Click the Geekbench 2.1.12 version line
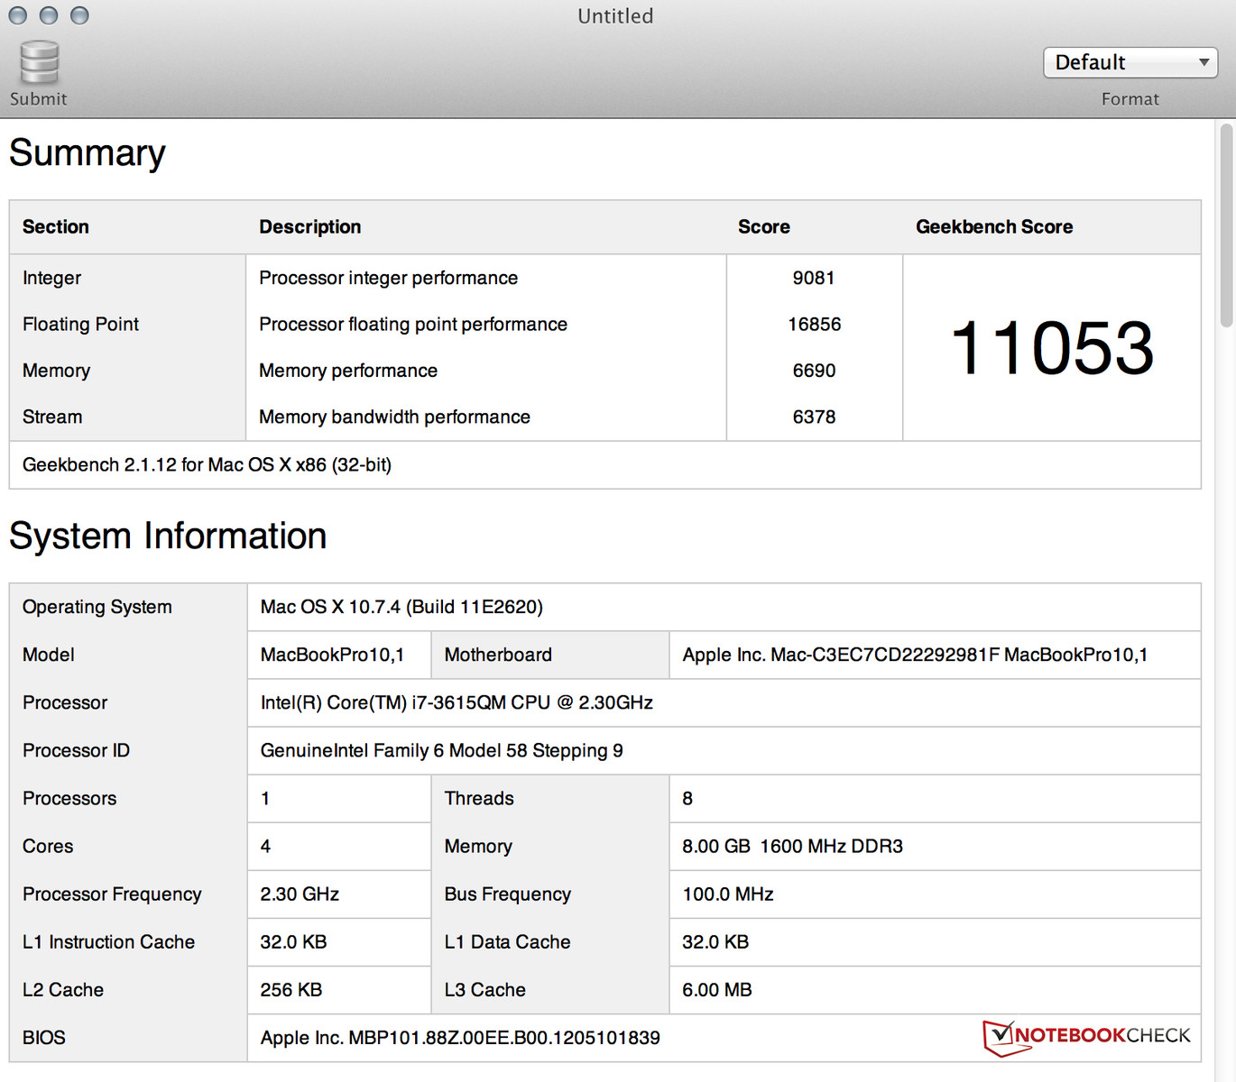The width and height of the screenshot is (1236, 1082). click(x=207, y=464)
